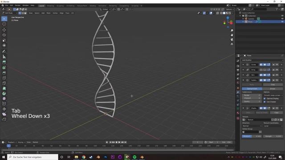Open the File menu
This screenshot has height=160, width=285.
pos(7,6)
